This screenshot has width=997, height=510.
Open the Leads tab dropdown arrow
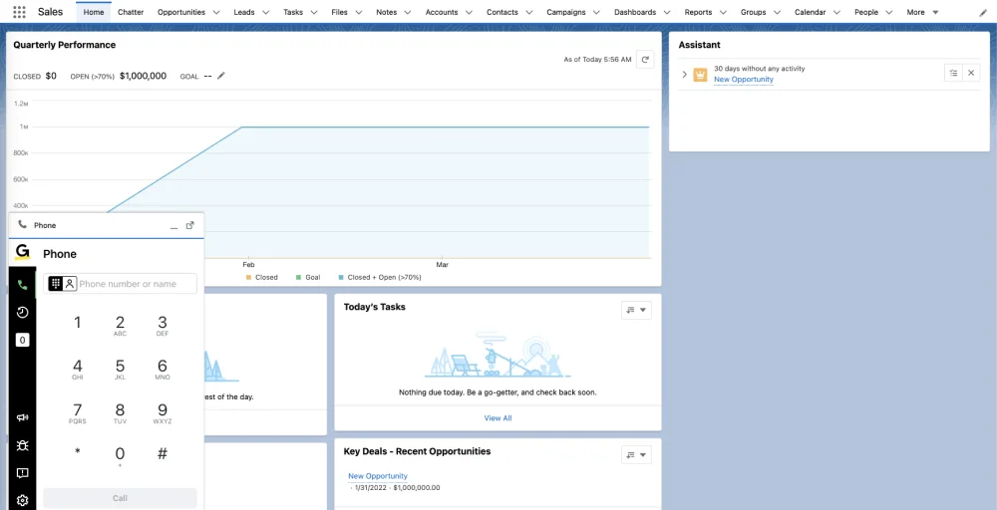[x=265, y=12]
